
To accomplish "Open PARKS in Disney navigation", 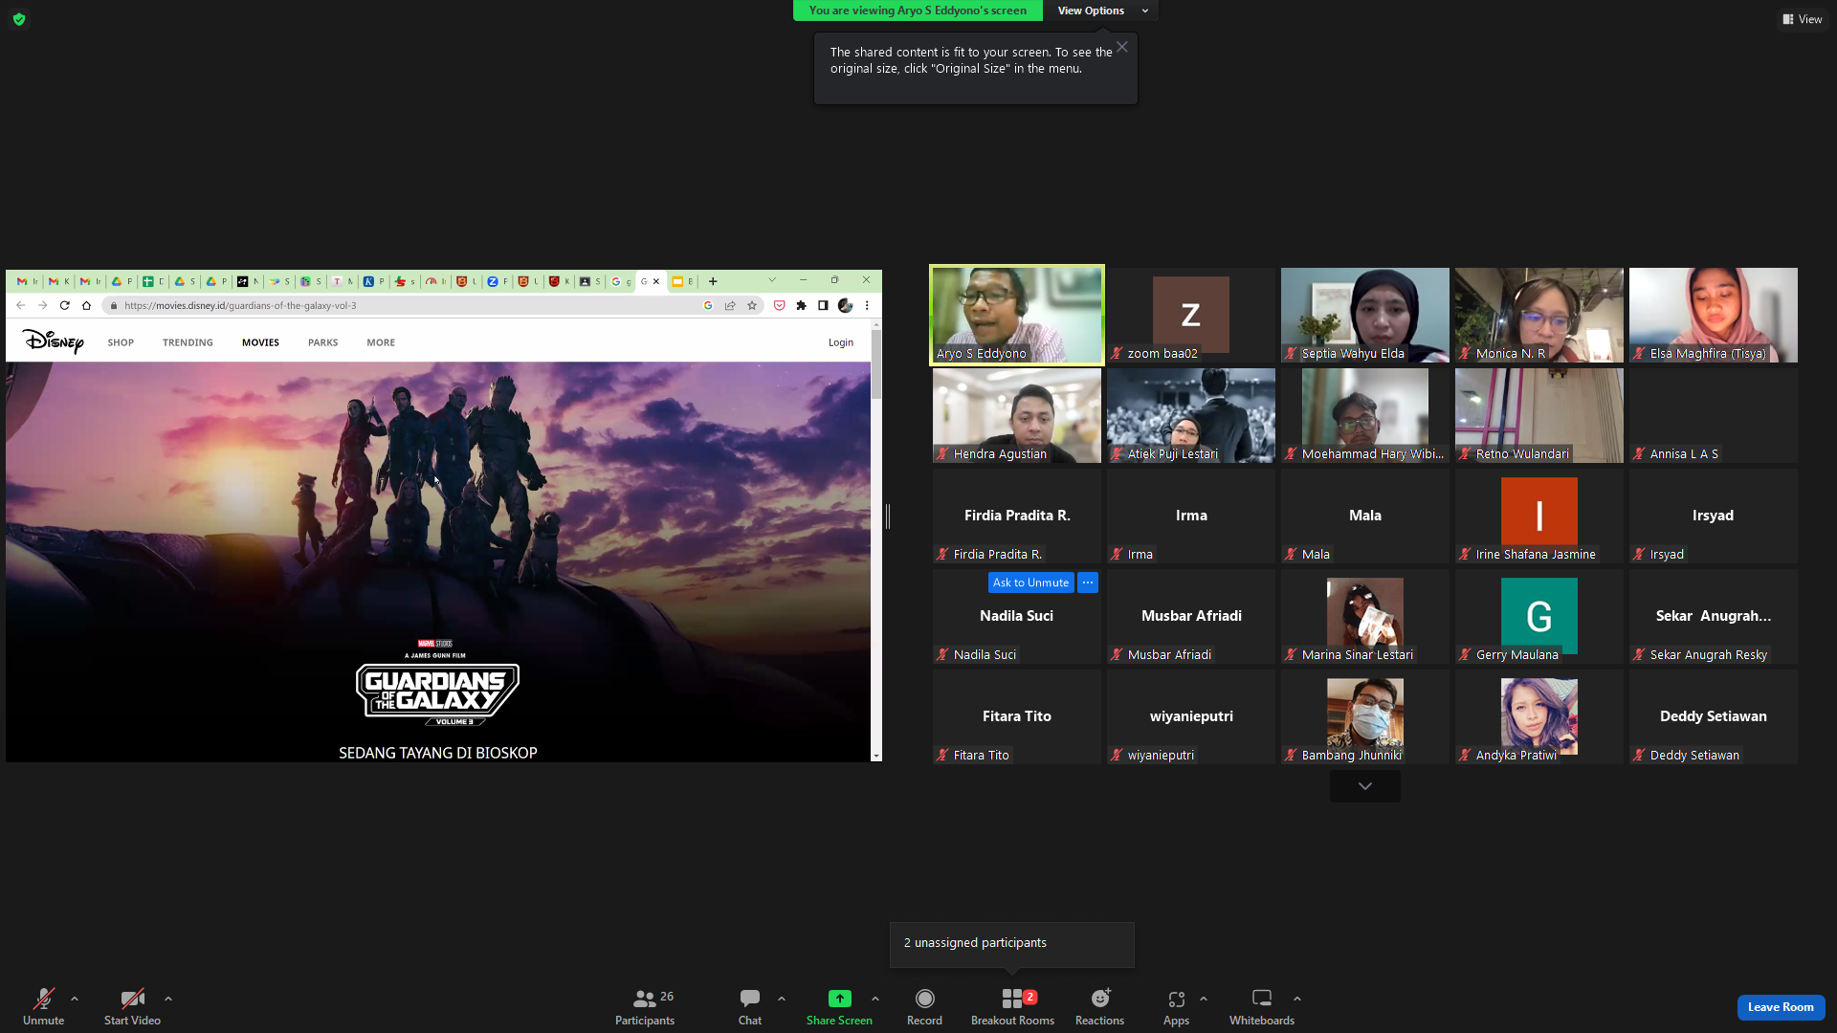I will pos(322,342).
